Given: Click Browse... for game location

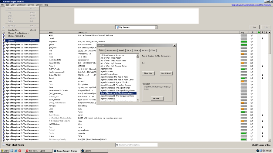Looking at the screenshot, I should tap(157, 98).
